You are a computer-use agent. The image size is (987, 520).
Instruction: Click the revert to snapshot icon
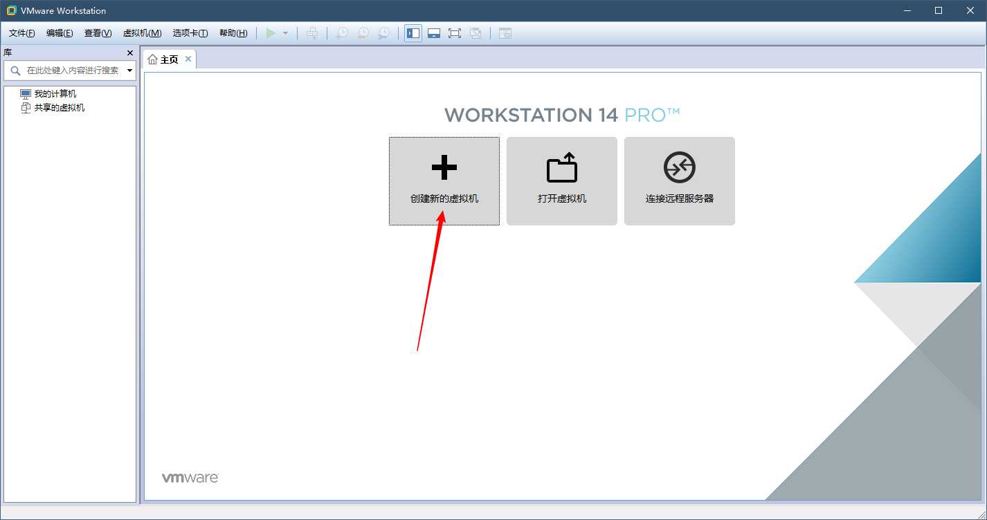[x=362, y=33]
